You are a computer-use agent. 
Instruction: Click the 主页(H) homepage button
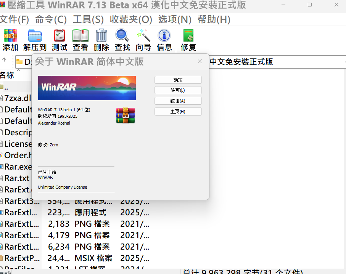point(178,112)
